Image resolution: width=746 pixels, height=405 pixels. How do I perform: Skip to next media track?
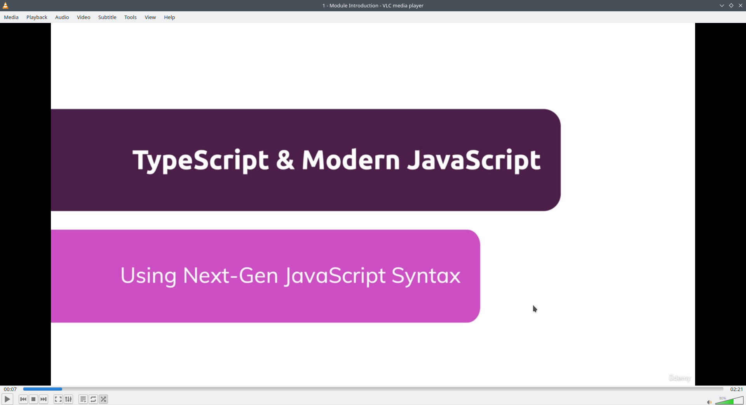(x=44, y=399)
